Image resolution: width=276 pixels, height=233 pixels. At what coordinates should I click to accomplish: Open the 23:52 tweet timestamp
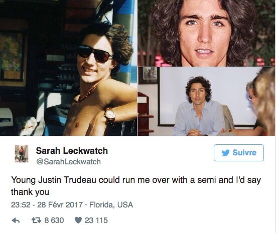pyautogui.click(x=21, y=205)
